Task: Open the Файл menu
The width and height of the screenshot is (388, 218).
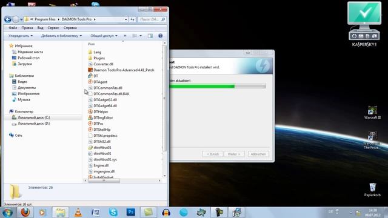Action: point(13,28)
